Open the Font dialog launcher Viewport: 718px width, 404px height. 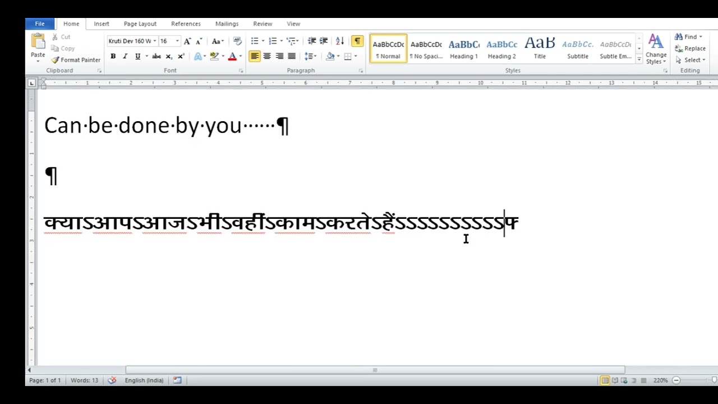coord(241,71)
